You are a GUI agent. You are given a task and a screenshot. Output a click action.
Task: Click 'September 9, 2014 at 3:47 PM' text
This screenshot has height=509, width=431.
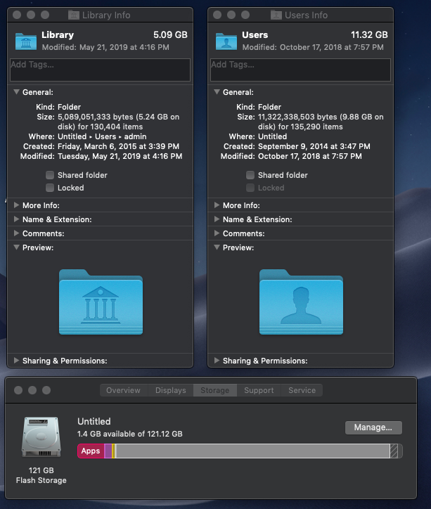[314, 146]
